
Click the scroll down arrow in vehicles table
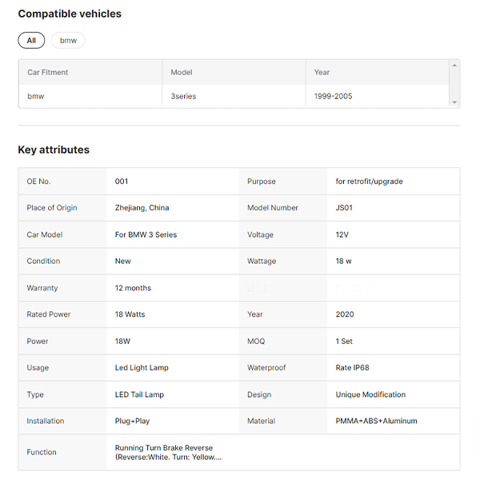[454, 102]
